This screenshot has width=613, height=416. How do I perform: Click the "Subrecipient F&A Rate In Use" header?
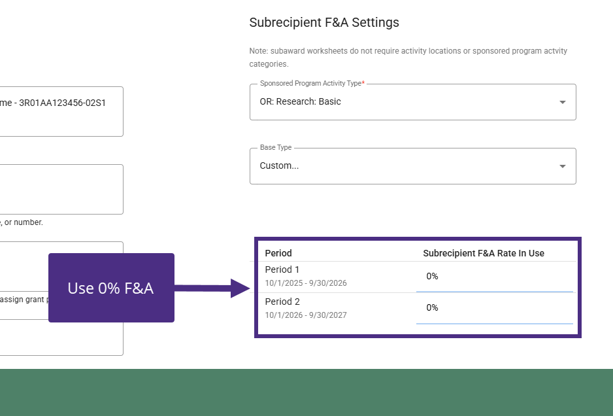pyautogui.click(x=484, y=253)
